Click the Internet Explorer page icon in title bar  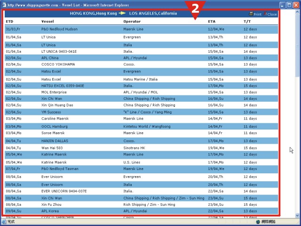(4, 5)
